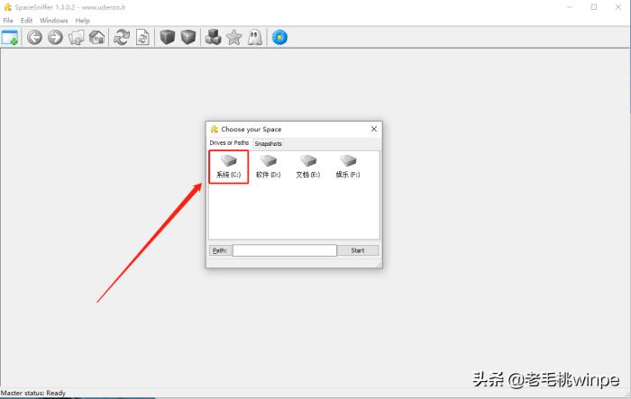The image size is (631, 399).
Task: Open the Edit menu
Action: coord(27,20)
